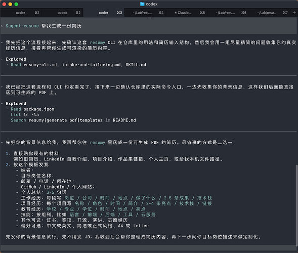298x253 pixels.
Task: Open the ~/Lab/resu... tab labeled ⌘7
Action: click(270, 13)
